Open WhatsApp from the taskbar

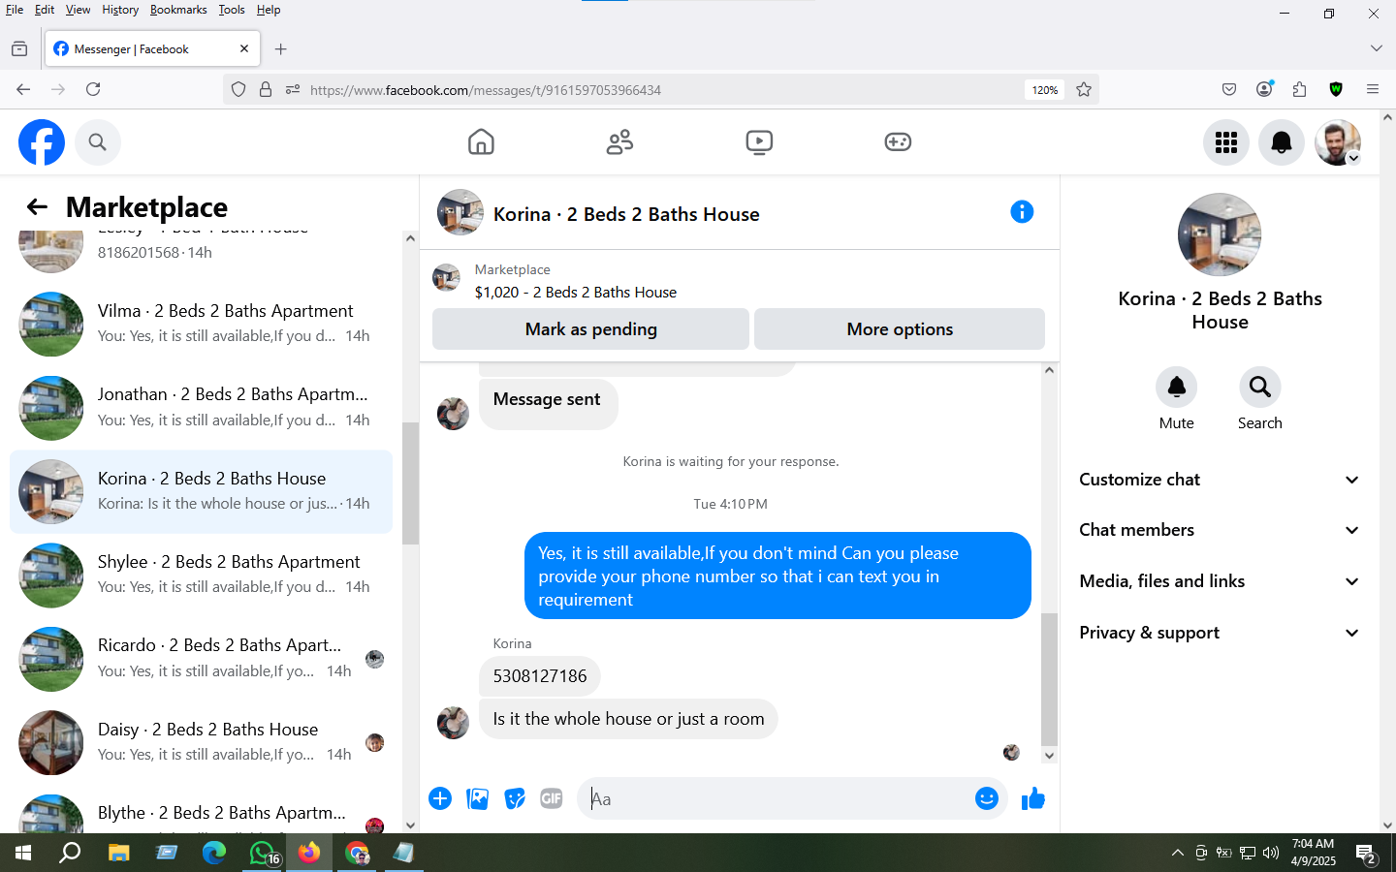click(x=264, y=853)
